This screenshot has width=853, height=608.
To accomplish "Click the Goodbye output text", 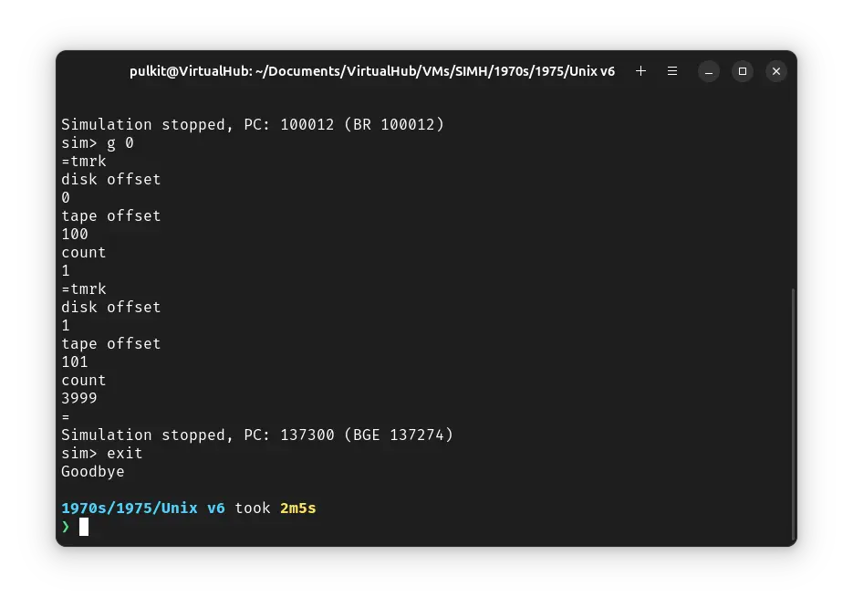I will [x=92, y=471].
